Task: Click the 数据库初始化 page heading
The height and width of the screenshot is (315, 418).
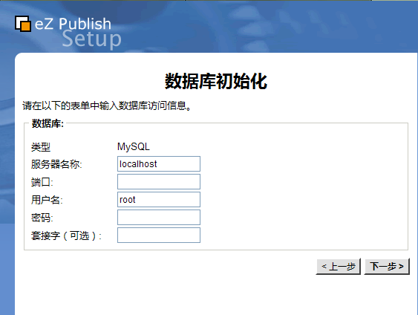Action: point(216,82)
